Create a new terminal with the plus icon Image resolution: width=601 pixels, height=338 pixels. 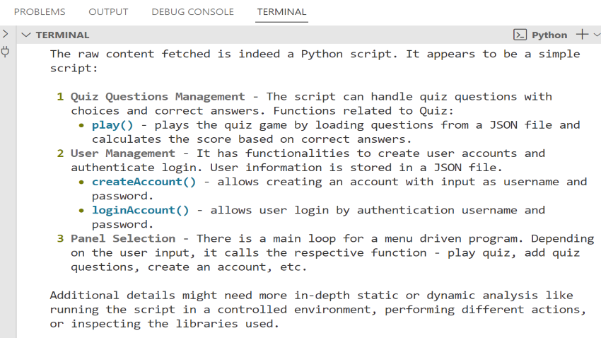point(582,34)
